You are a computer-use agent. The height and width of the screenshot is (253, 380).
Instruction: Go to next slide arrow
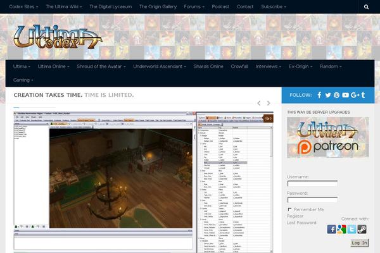(x=269, y=103)
